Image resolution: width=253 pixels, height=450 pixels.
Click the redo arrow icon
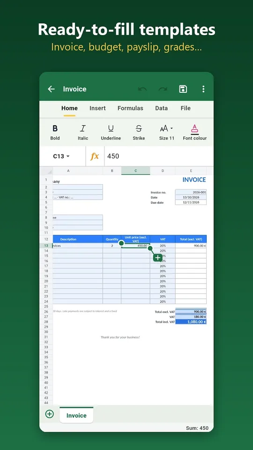pyautogui.click(x=163, y=89)
